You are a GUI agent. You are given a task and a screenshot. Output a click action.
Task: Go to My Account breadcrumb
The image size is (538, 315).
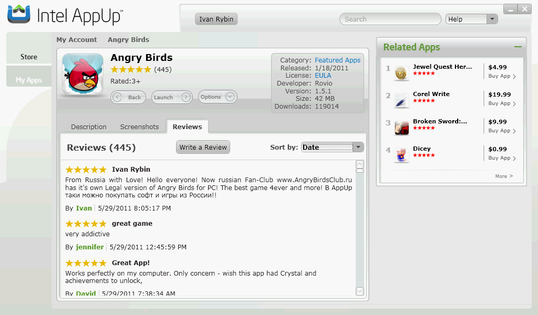point(77,40)
